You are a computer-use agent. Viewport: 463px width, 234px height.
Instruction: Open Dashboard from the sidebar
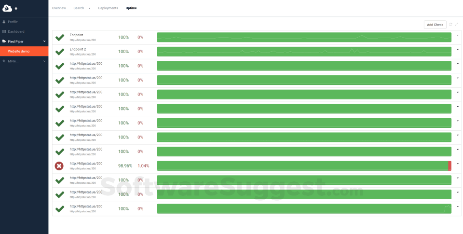coord(16,31)
